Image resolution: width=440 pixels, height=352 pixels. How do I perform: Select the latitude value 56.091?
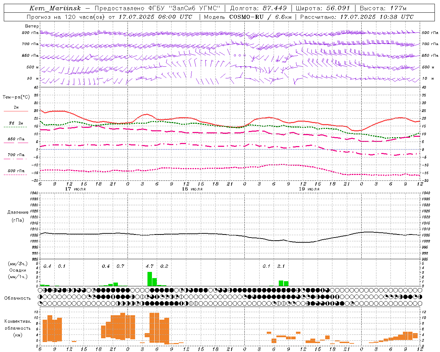338,8
